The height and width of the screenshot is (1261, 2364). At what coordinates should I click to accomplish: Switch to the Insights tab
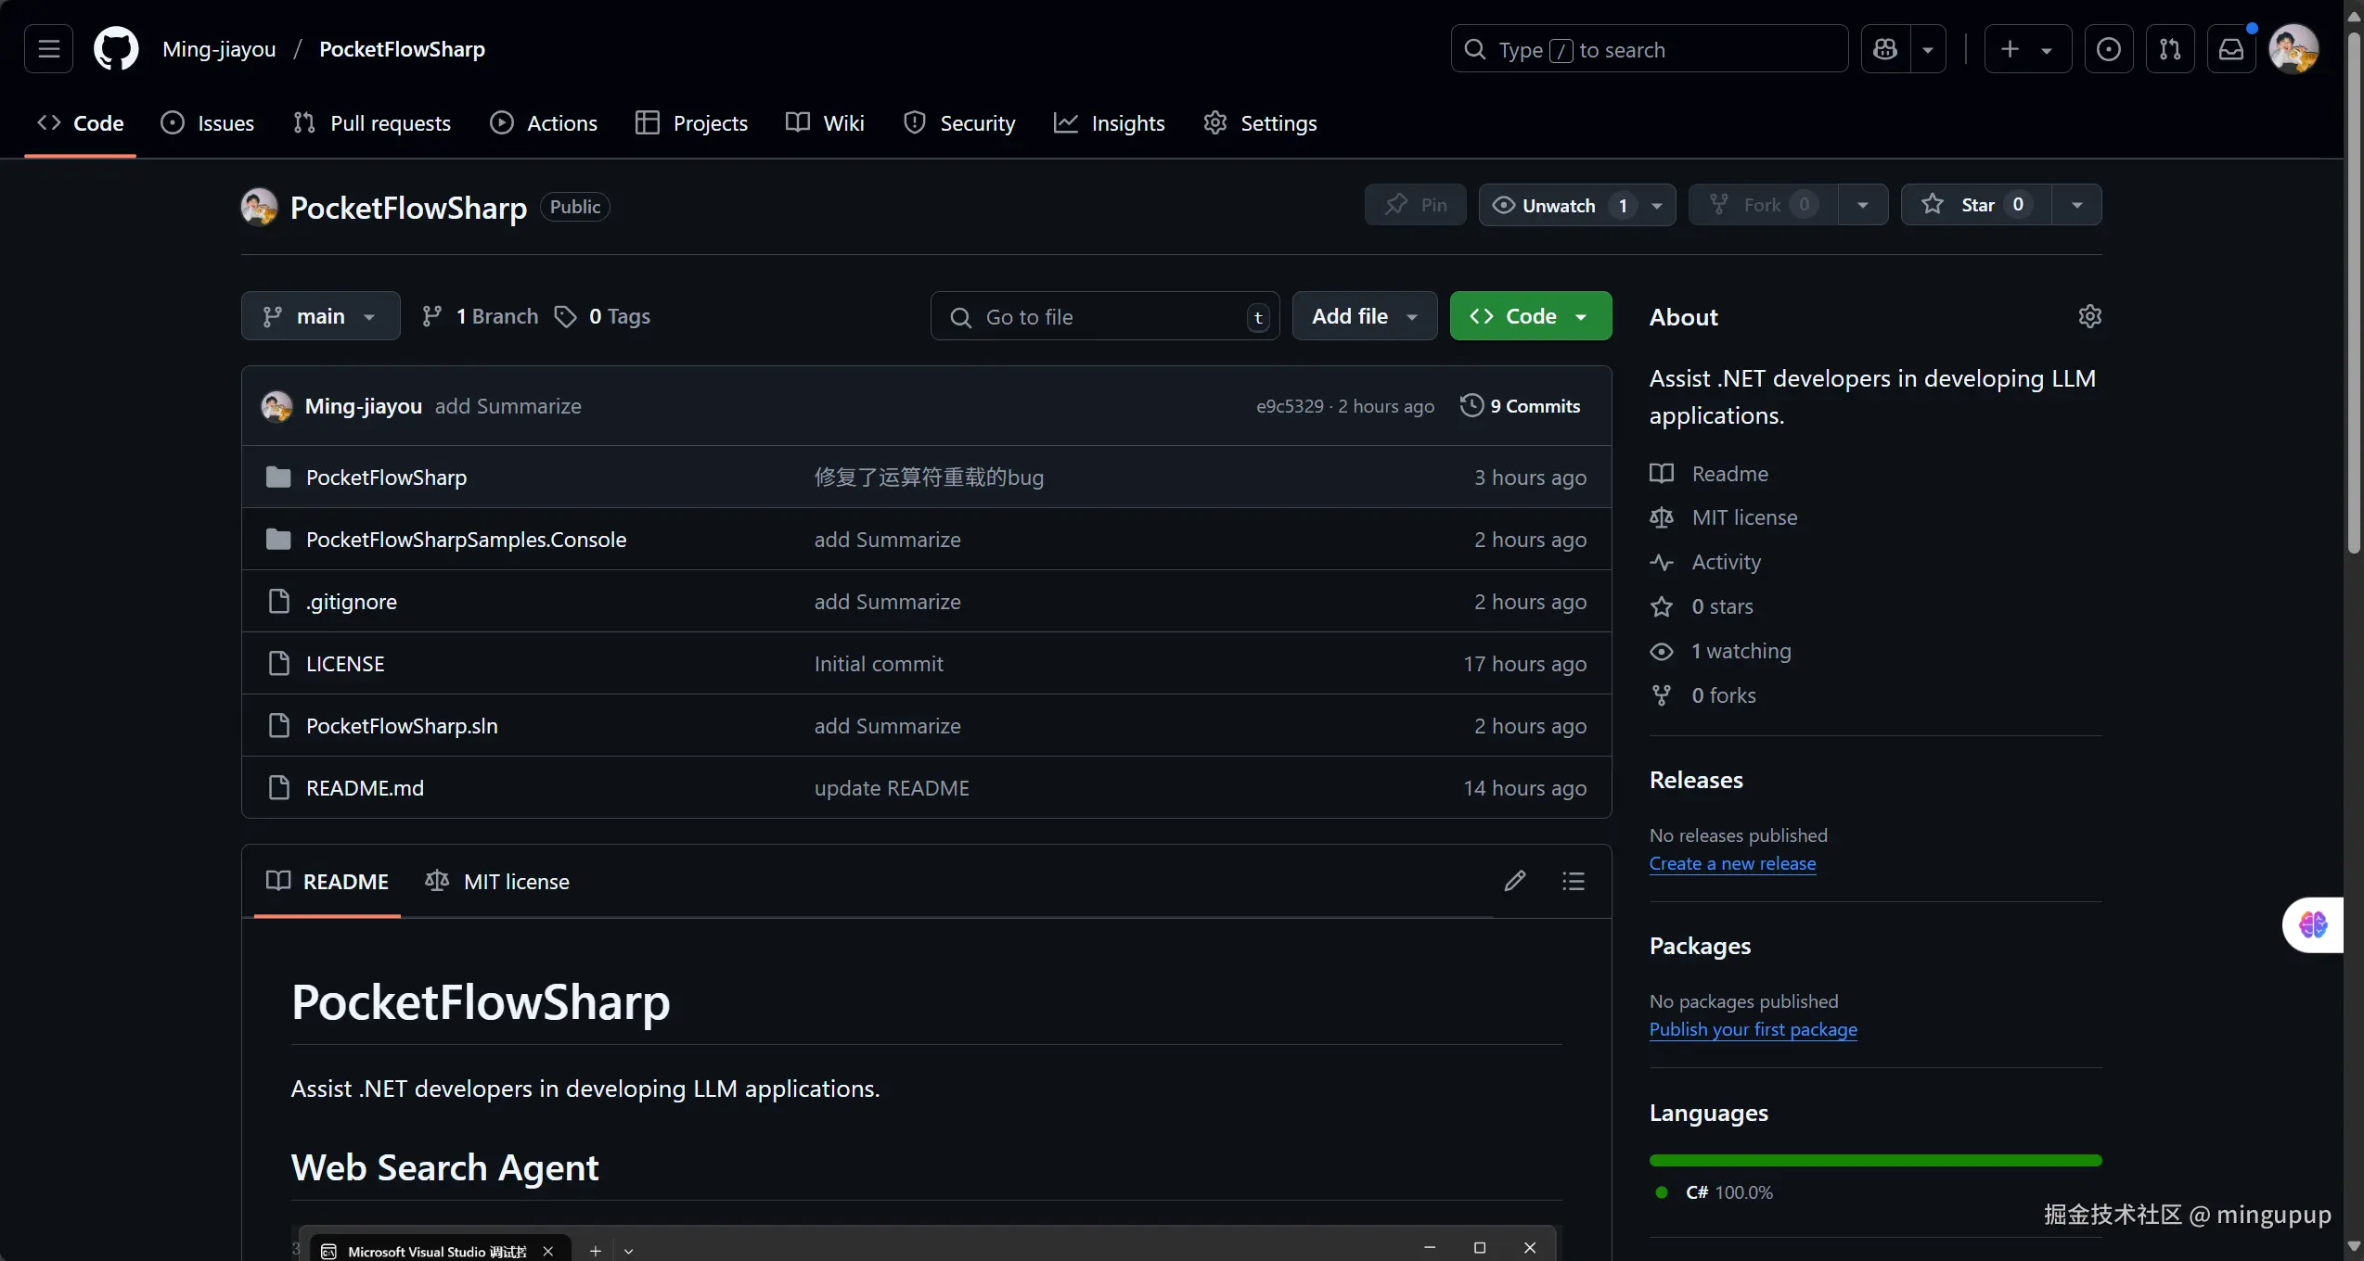tap(1110, 123)
